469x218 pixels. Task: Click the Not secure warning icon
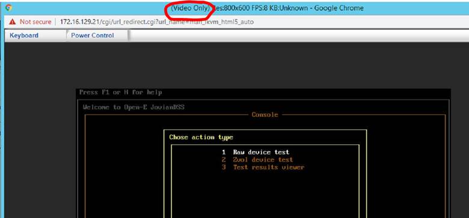(12, 22)
